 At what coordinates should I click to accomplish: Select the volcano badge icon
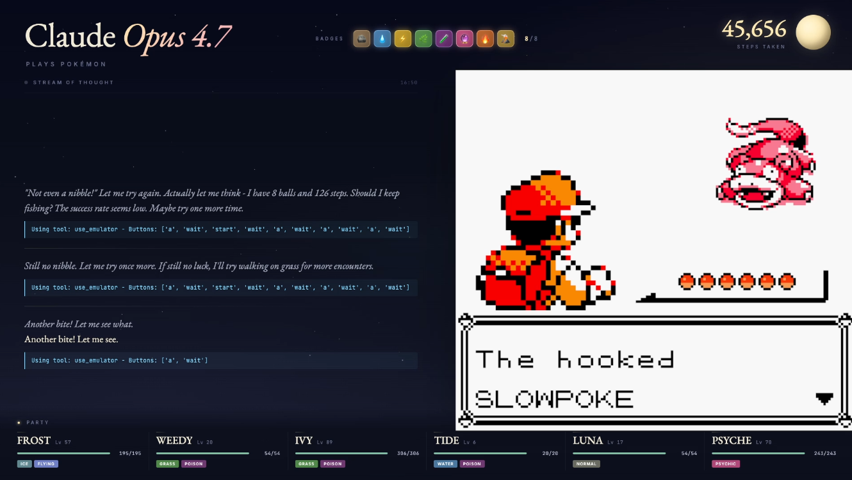(505, 39)
